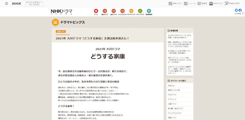Click the question mark help next to シェアする

click(x=243, y=14)
